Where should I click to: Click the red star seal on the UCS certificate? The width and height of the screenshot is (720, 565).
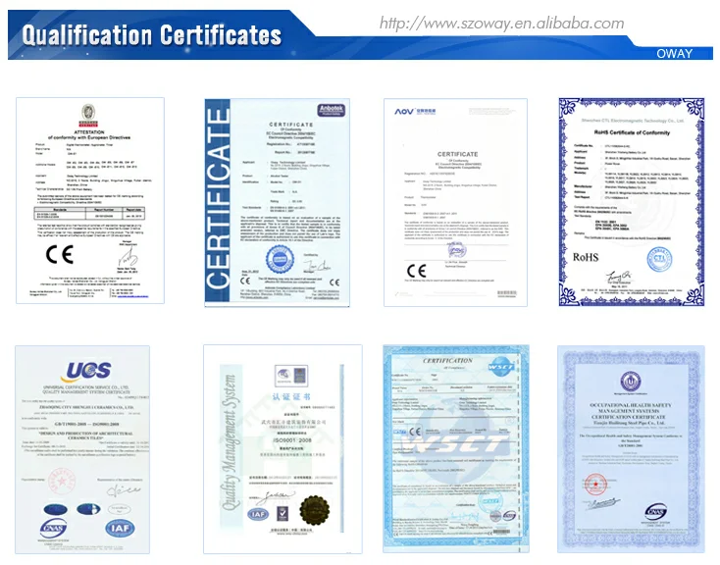62,481
